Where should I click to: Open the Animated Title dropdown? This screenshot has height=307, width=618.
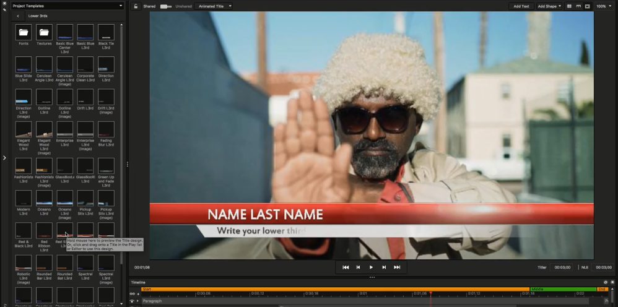[214, 6]
